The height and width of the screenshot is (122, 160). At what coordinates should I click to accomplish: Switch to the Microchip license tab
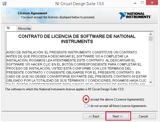pos(24,28)
